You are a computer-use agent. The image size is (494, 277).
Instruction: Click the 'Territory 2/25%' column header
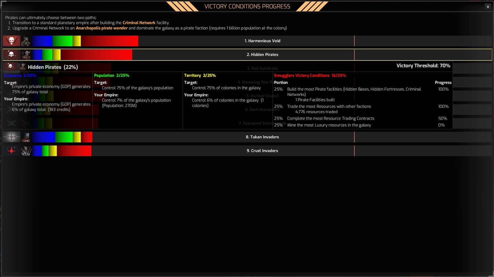point(200,75)
